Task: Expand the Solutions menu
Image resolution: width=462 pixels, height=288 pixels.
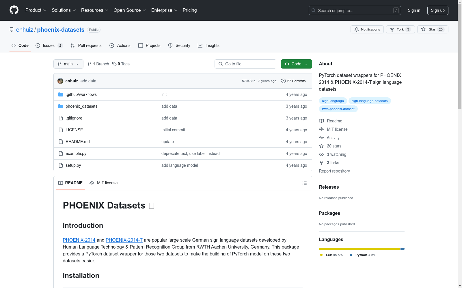Action: 64,10
